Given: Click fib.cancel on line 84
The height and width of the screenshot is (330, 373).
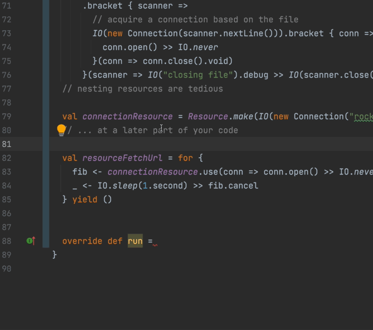Looking at the screenshot, I should click(240, 186).
